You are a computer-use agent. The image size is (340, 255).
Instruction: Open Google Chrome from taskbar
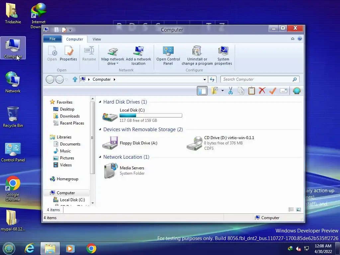coord(91,248)
